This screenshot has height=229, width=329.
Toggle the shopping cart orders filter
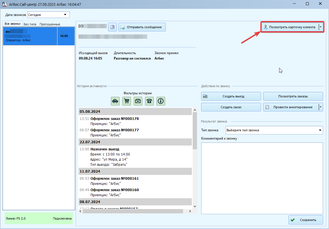127,101
